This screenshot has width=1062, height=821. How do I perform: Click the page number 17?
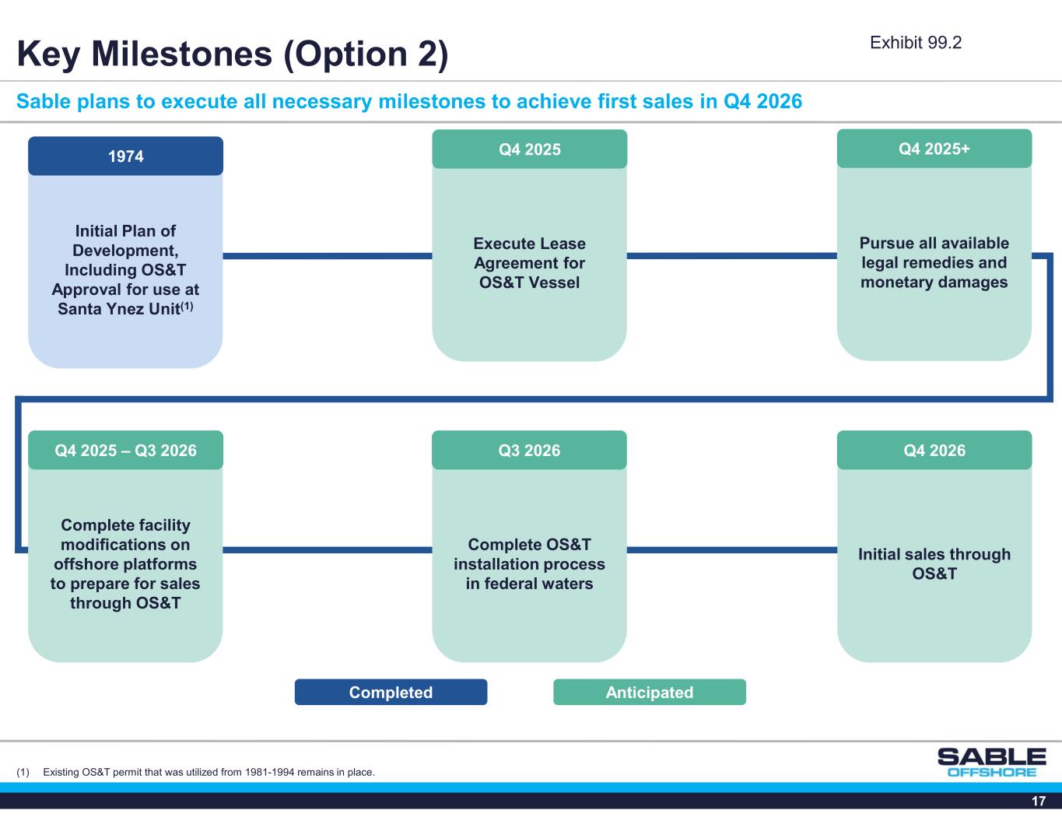pos(1038,802)
